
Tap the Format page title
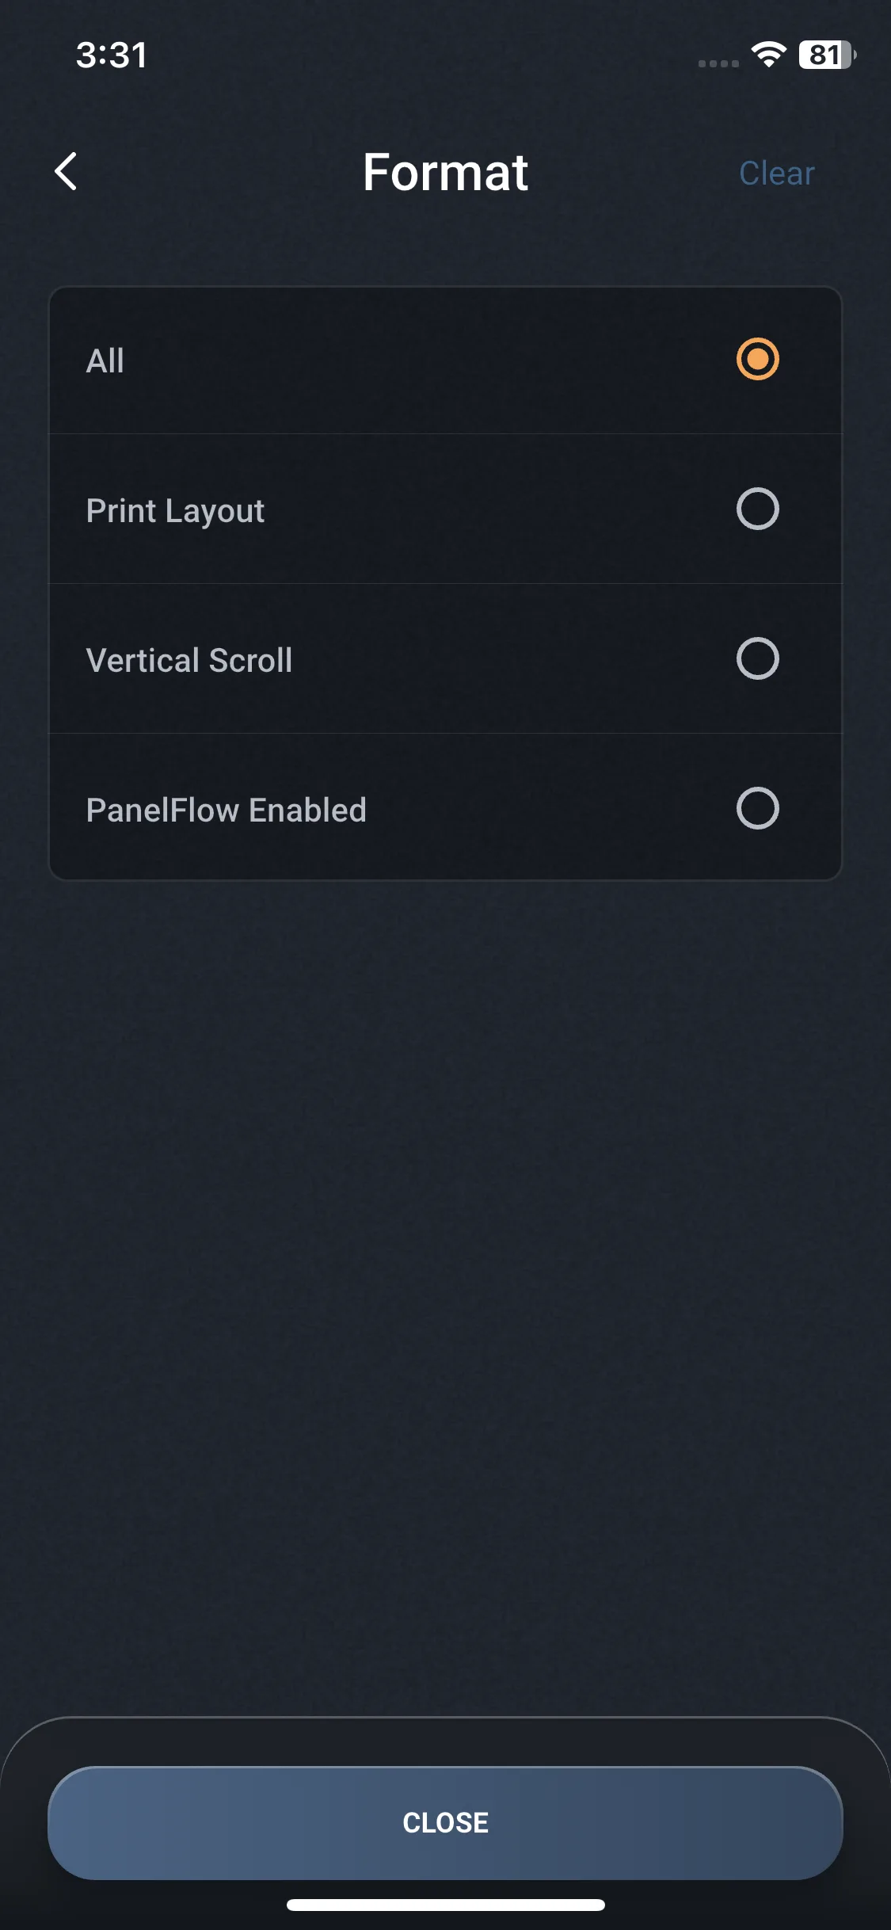[445, 172]
